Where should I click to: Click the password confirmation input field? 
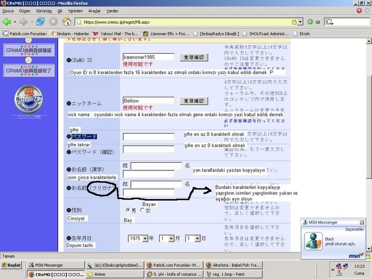tap(149, 149)
